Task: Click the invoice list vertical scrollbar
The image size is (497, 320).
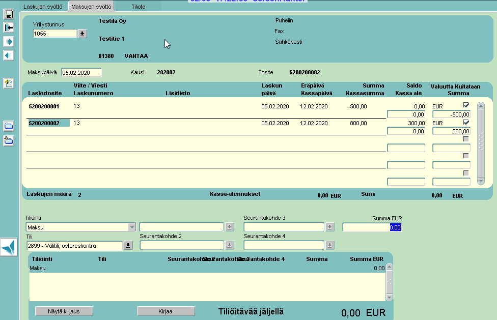Action: 480,142
